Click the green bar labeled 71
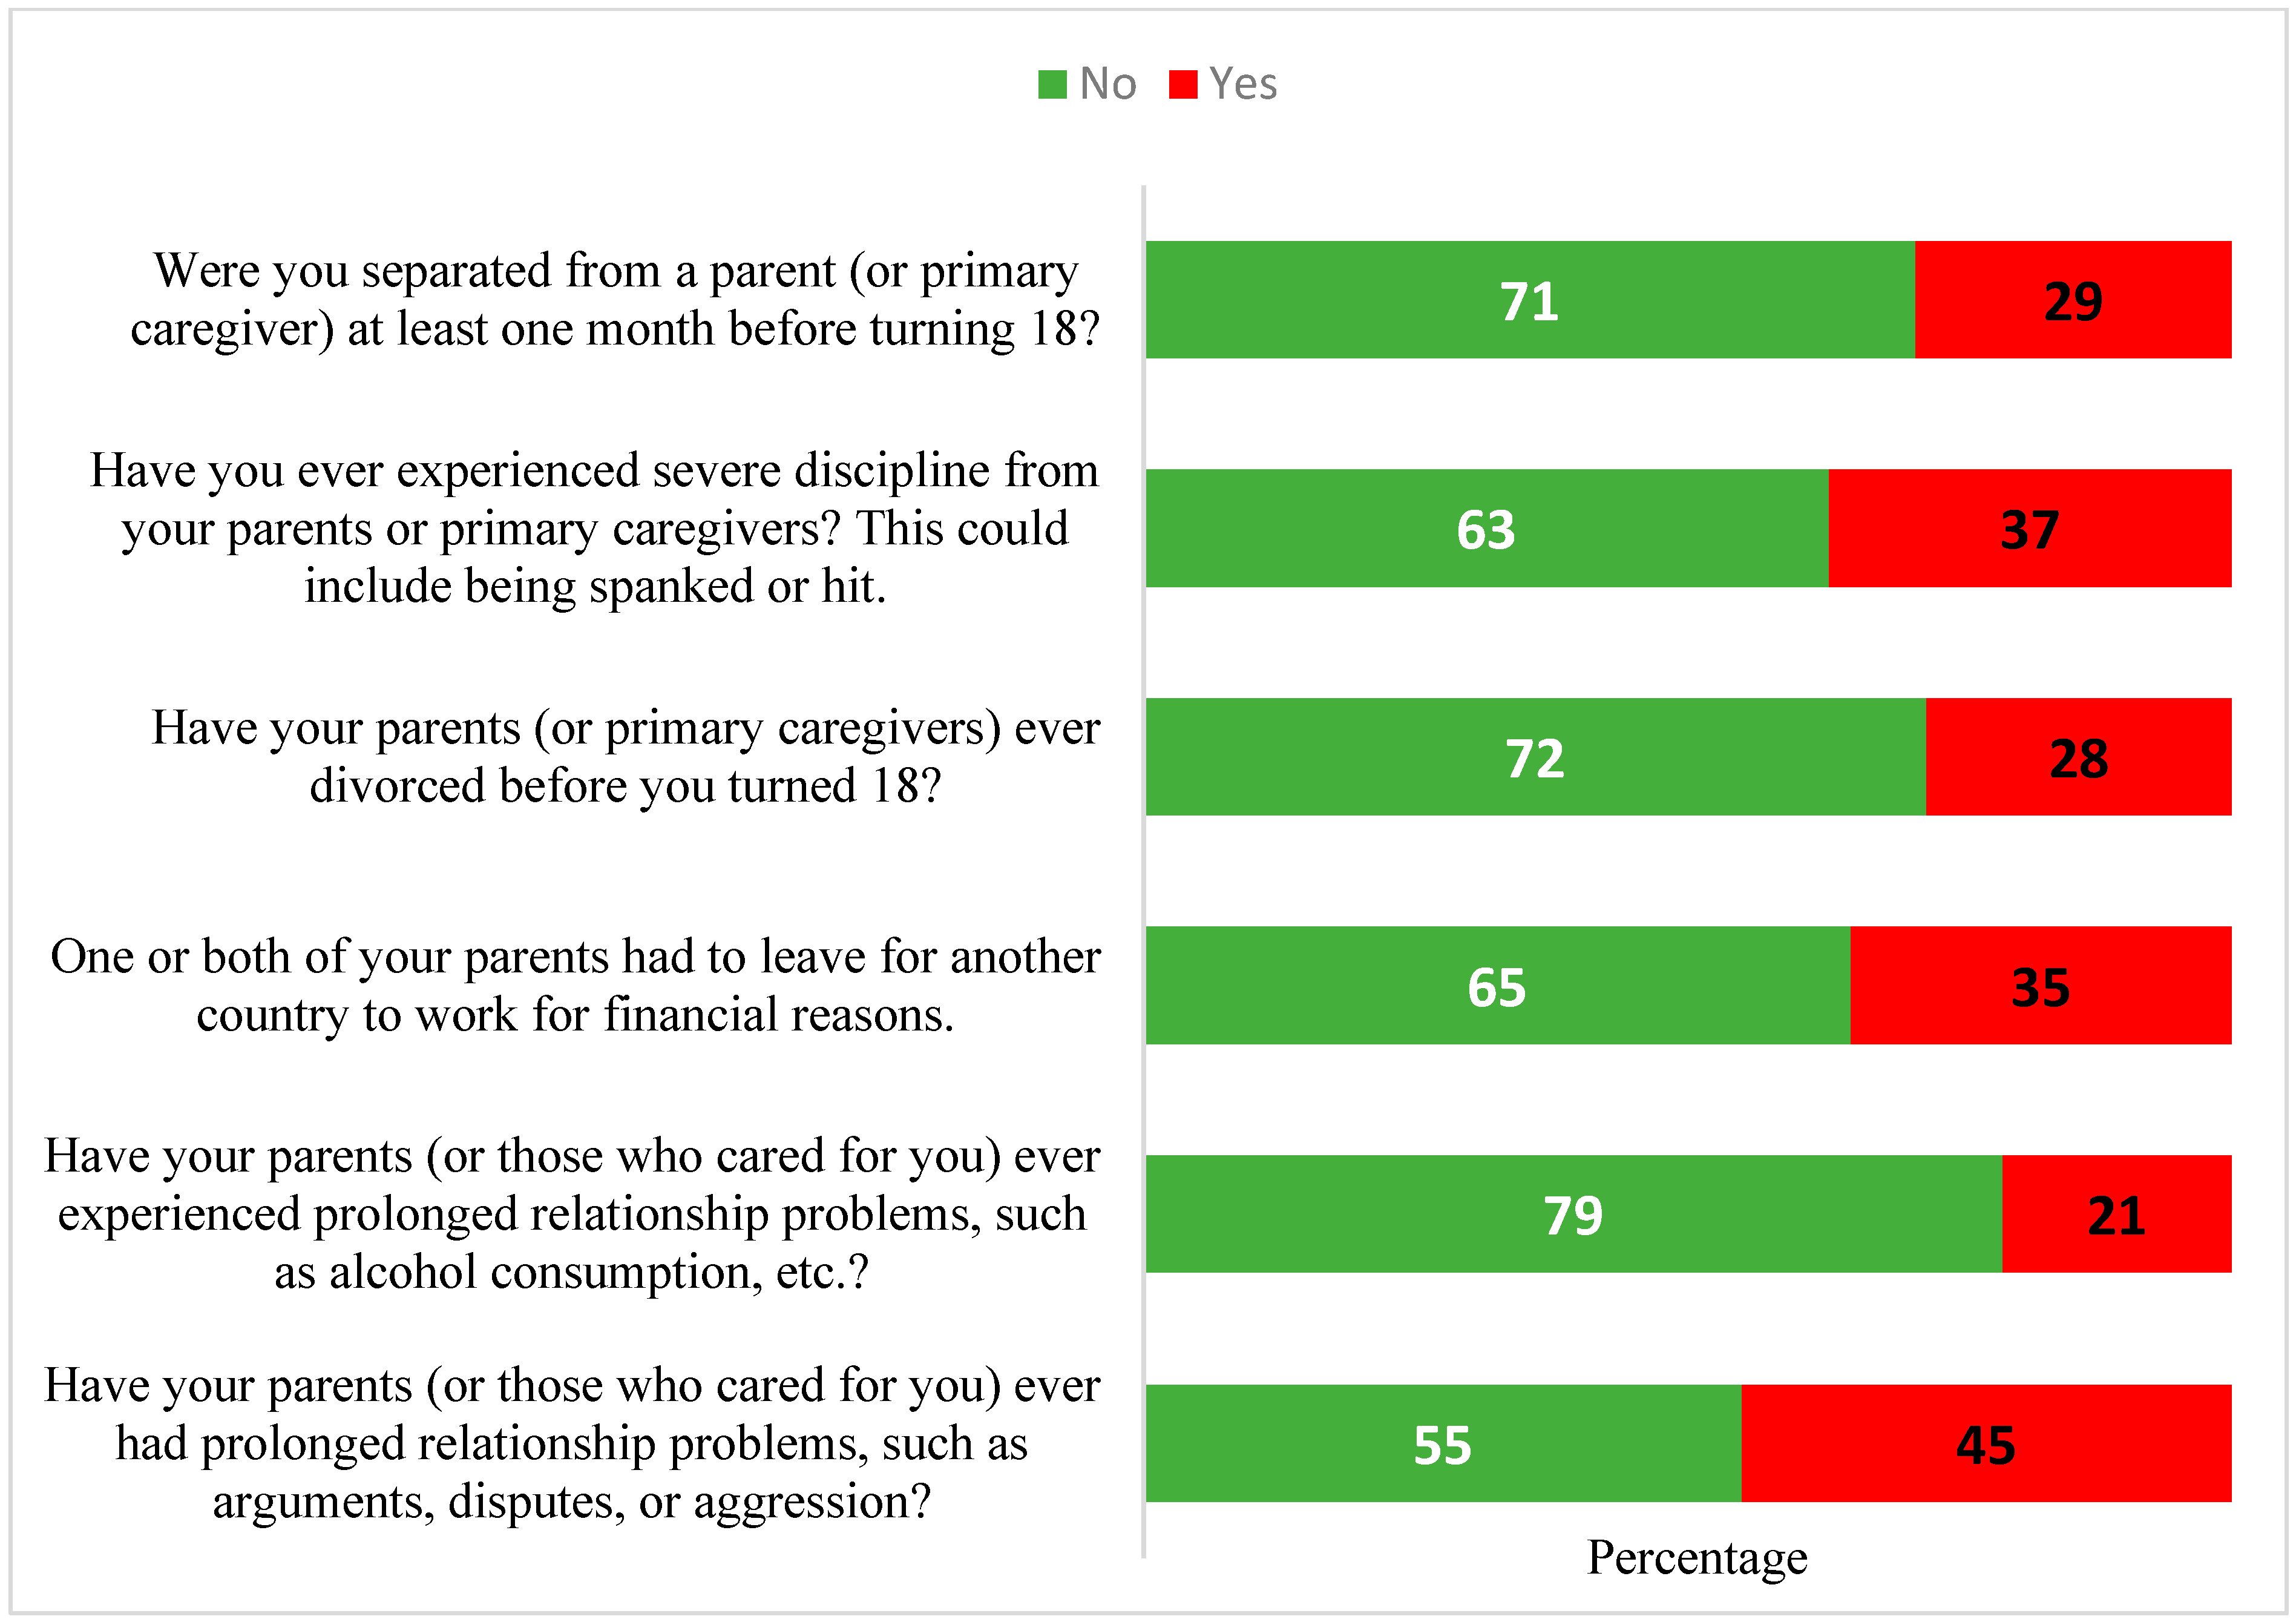Viewport: 2296px width, 1622px height. click(1530, 299)
